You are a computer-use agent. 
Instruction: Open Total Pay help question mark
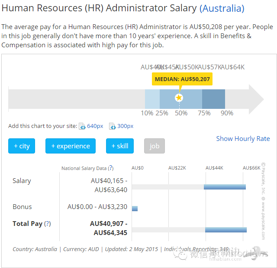(x=47, y=224)
